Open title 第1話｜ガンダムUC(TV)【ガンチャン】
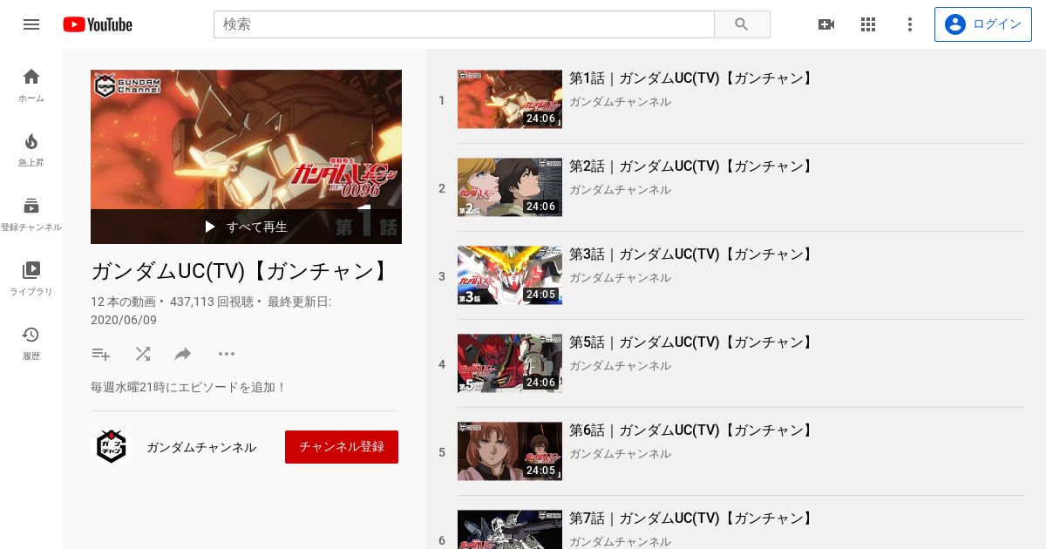Viewport: 1046px width, 549px height. pos(692,78)
